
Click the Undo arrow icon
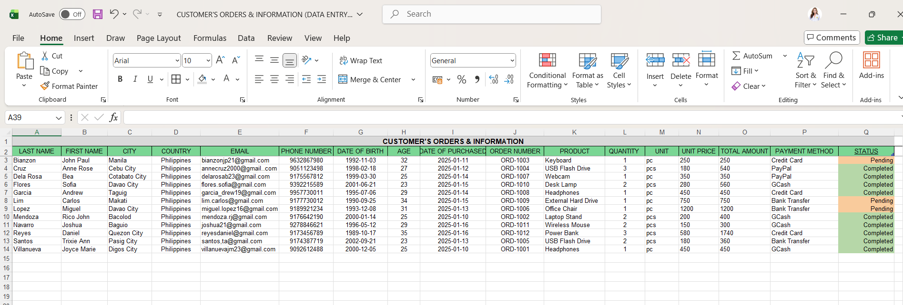(x=114, y=14)
